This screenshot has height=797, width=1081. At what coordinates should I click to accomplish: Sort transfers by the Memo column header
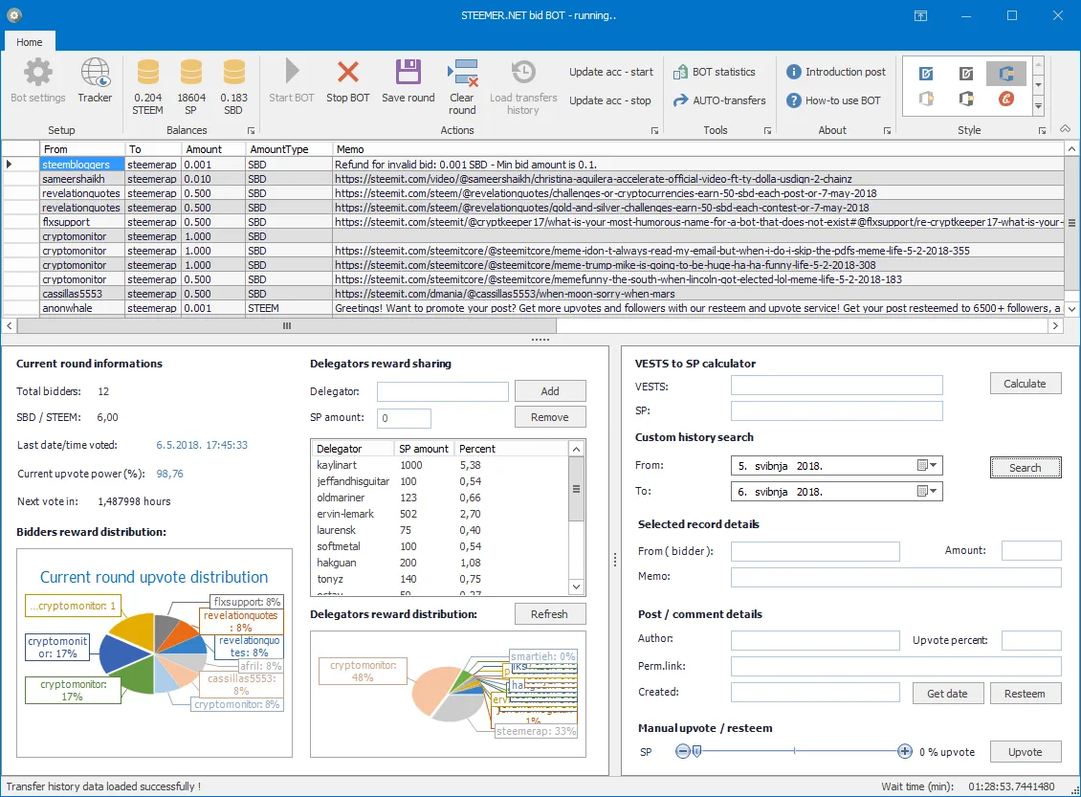pyautogui.click(x=698, y=149)
